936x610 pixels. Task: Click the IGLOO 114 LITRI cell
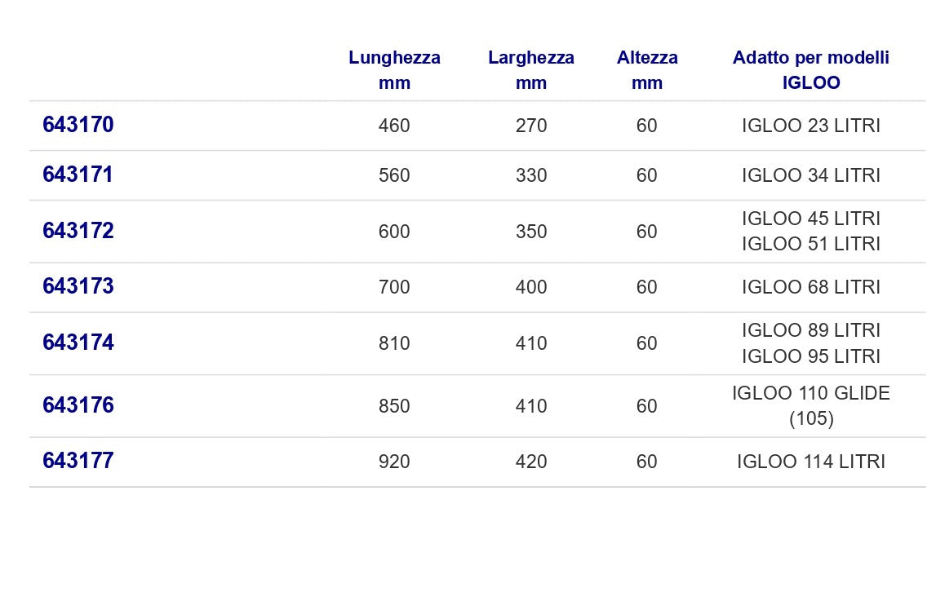coord(810,462)
